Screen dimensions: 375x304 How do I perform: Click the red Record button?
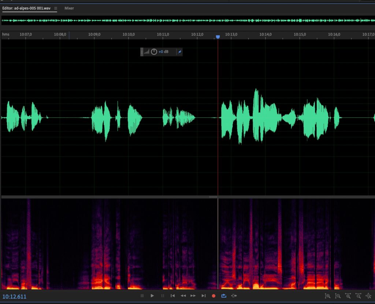click(214, 296)
